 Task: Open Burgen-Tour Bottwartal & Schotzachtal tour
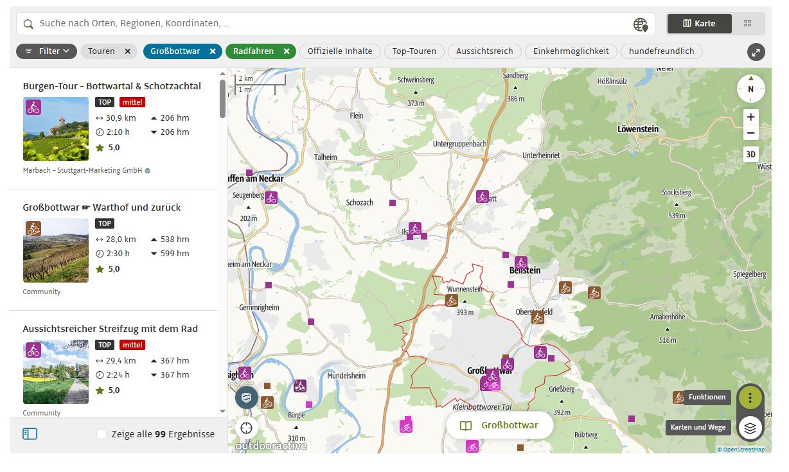(x=112, y=86)
